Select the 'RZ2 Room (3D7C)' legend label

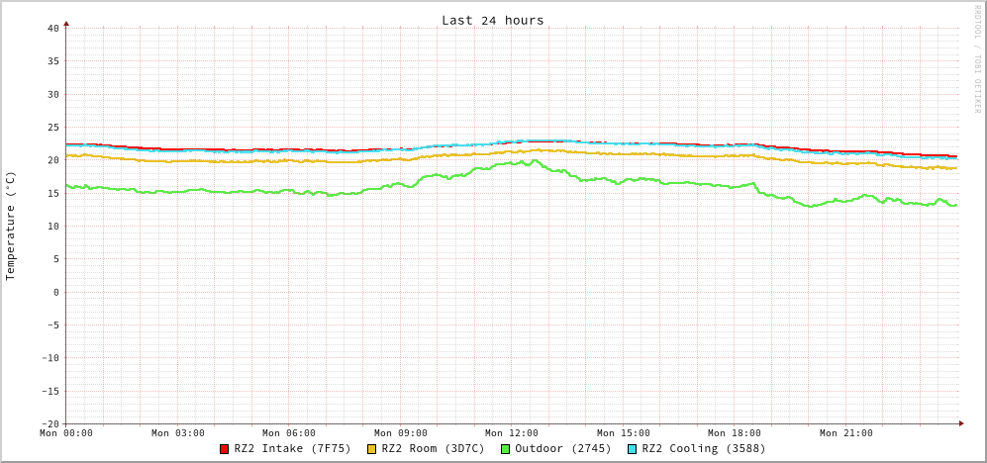tap(433, 448)
